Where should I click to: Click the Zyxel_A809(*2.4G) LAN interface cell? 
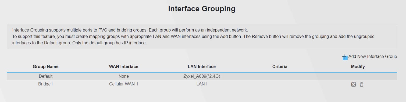202,76
